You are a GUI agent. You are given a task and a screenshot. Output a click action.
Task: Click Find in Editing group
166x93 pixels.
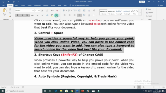(x=148, y=9)
